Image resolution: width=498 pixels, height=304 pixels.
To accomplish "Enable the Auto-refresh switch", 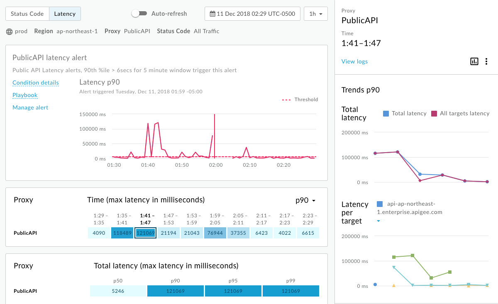I will coord(139,14).
